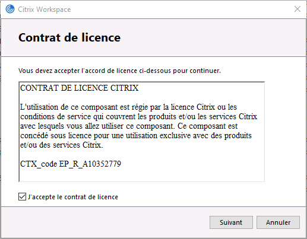Proceed with the Suivant button
307x239 pixels.
click(231, 222)
